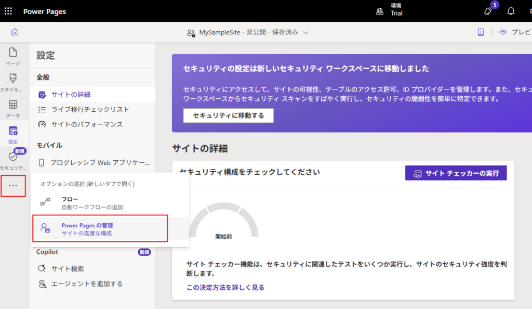Image resolution: width=532 pixels, height=309 pixels.
Task: Open エージェントを追加する under Copilot
Action: click(87, 284)
